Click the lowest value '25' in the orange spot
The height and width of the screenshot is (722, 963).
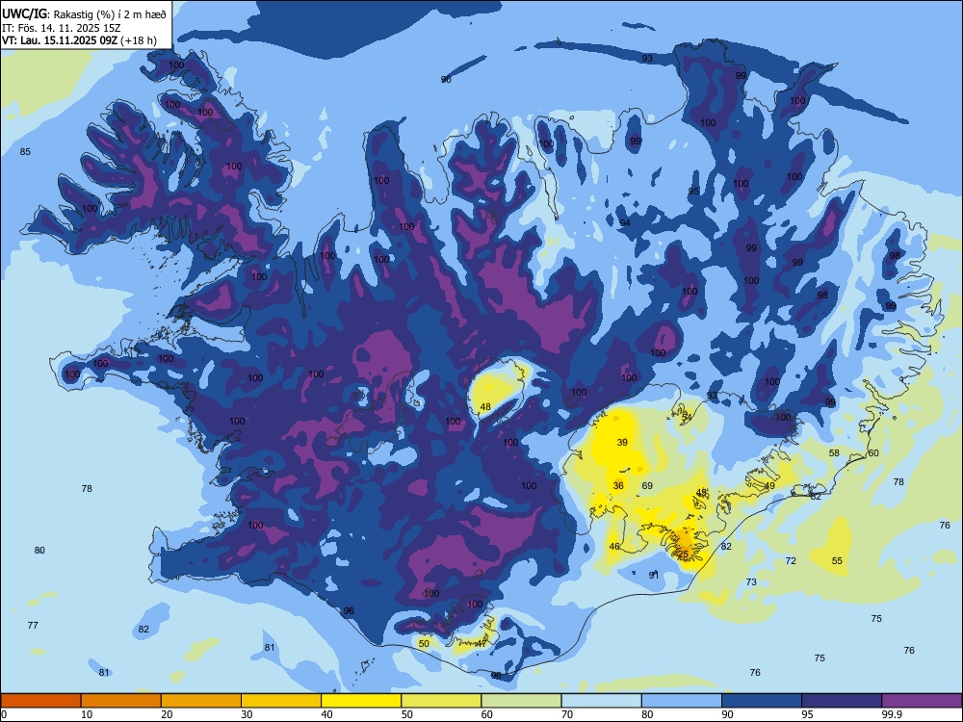pyautogui.click(x=683, y=554)
